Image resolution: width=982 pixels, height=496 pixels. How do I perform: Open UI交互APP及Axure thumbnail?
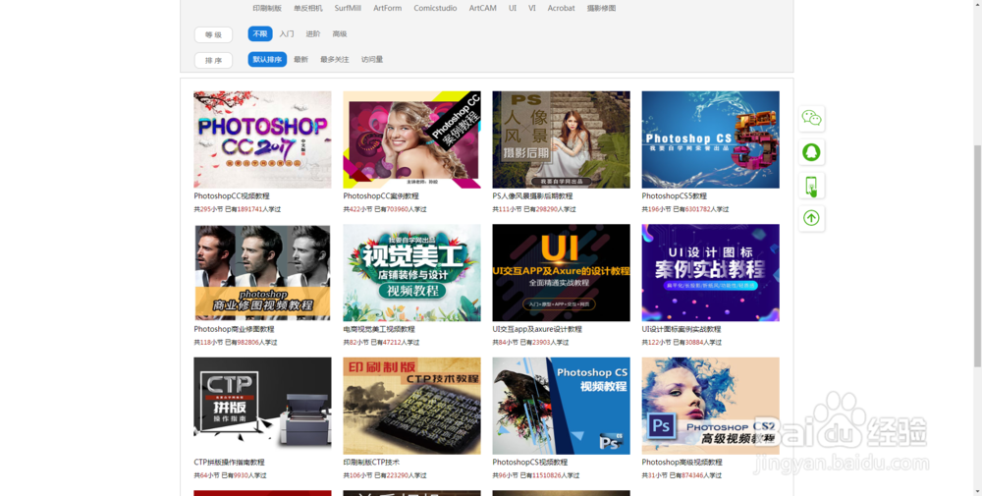tap(561, 272)
